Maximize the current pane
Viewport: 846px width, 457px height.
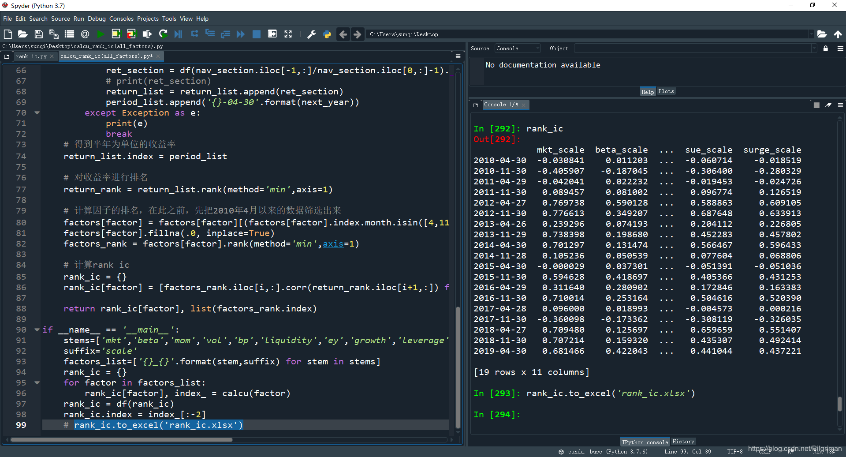click(272, 34)
